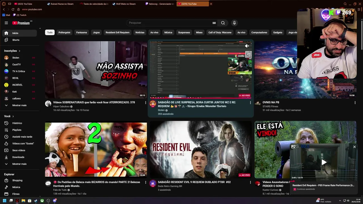Open options for SABADÃO RESIDENT EVIL 9 video
Viewport: 363px width, 204px height.
[x=250, y=182]
